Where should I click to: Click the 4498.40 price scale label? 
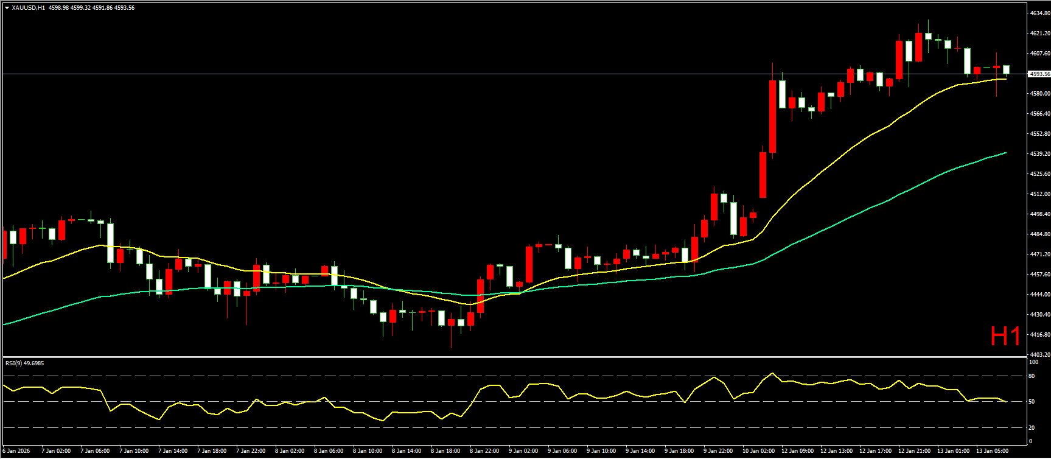pos(1039,214)
